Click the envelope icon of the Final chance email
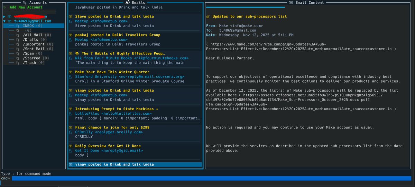 pyautogui.click(x=71, y=127)
